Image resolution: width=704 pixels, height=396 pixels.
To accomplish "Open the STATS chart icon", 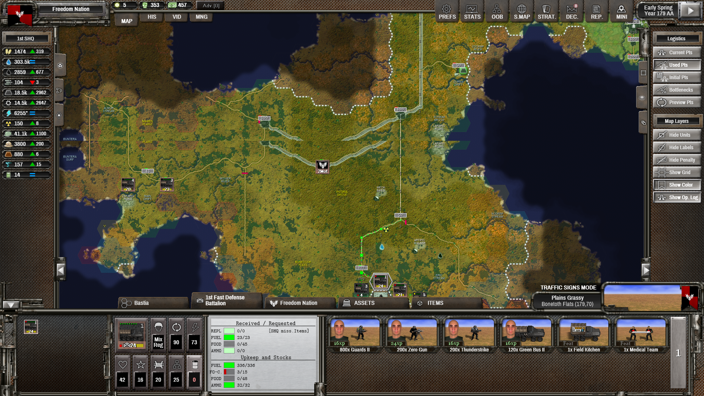I will click(x=472, y=12).
